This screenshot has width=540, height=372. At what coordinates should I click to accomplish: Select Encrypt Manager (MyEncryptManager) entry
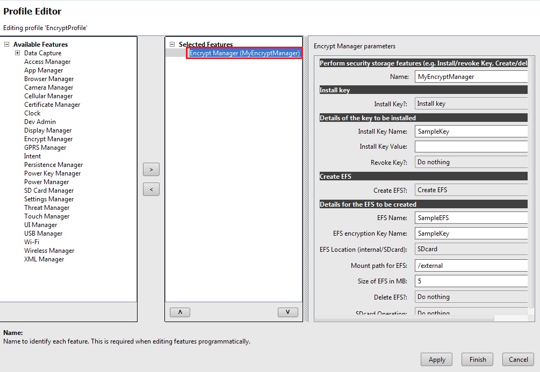[x=244, y=53]
